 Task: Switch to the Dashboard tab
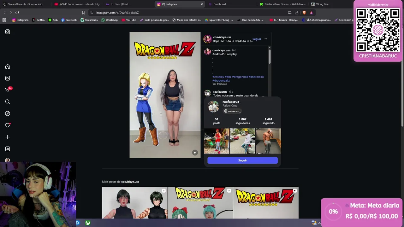point(231,4)
